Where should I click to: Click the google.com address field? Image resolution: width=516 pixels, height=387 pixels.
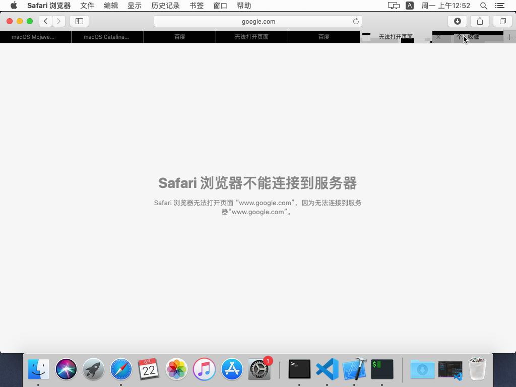point(258,21)
